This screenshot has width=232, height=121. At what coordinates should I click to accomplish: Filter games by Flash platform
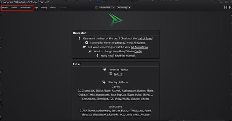(x=150, y=90)
